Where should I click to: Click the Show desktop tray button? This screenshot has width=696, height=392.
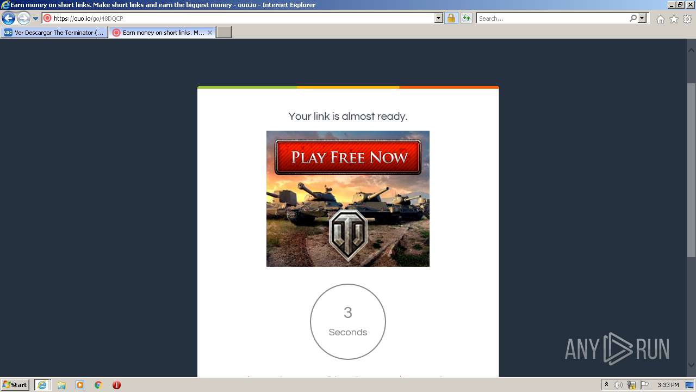[x=689, y=385]
